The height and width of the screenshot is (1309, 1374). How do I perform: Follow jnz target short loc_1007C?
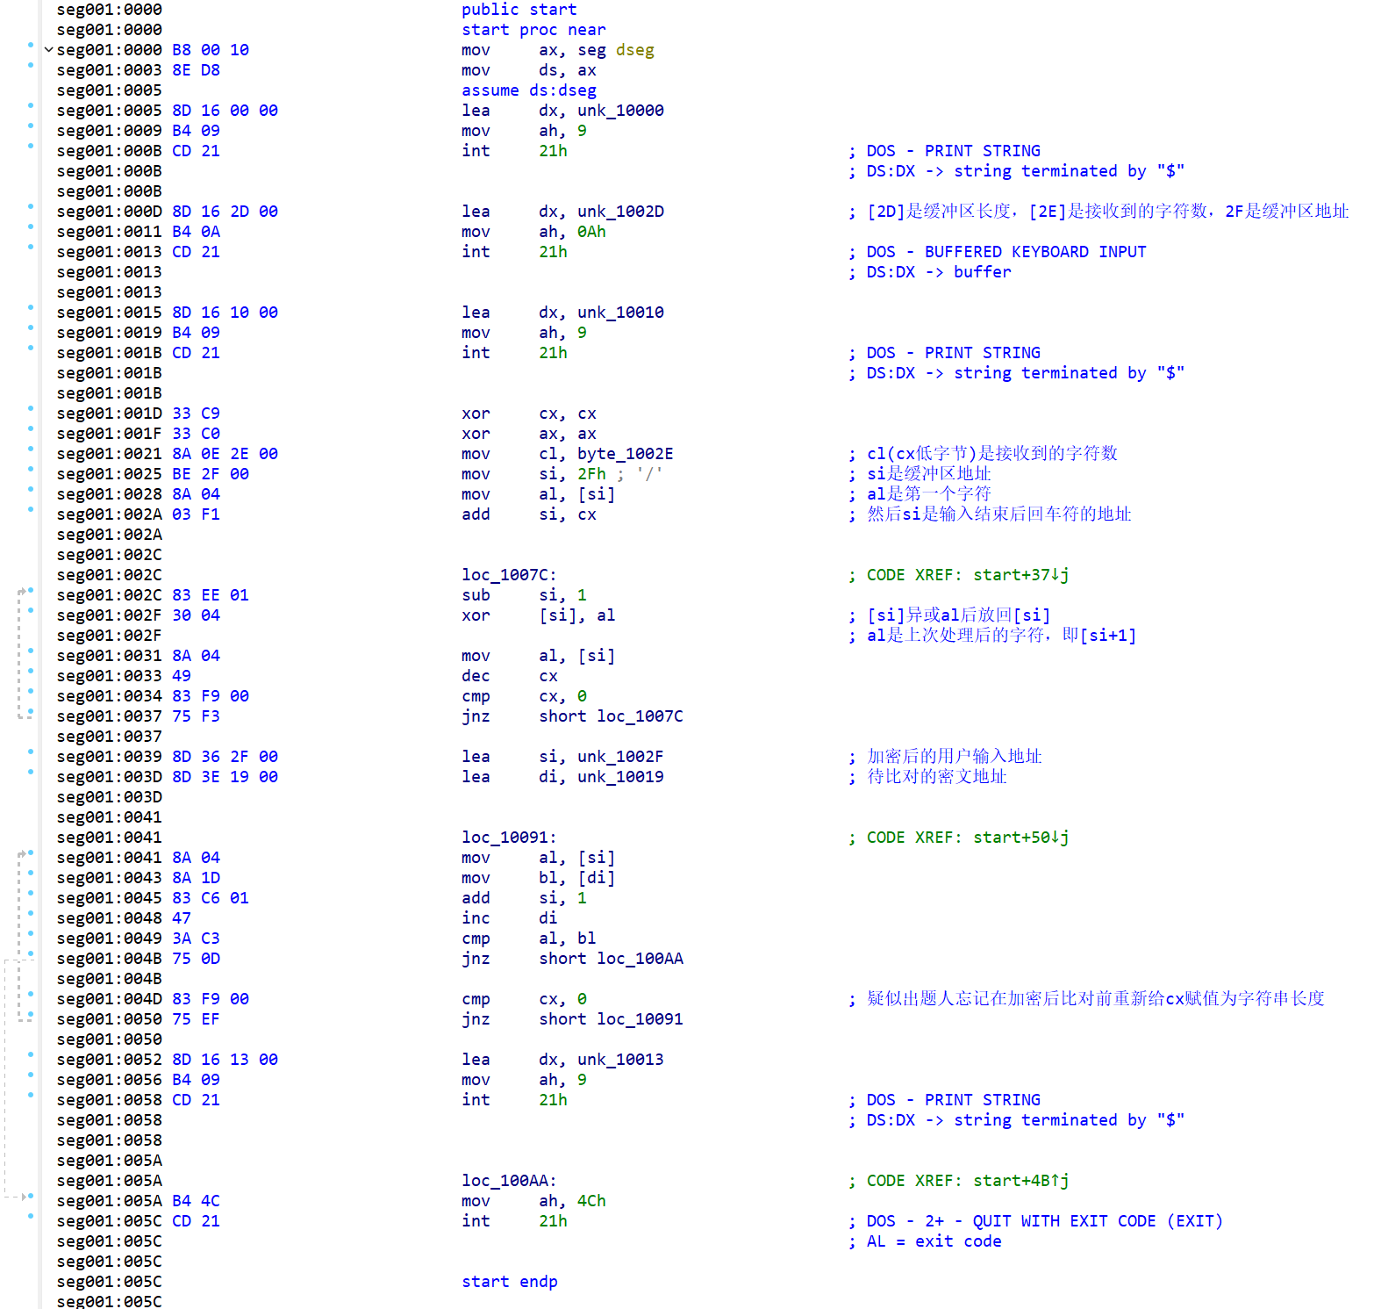(640, 716)
